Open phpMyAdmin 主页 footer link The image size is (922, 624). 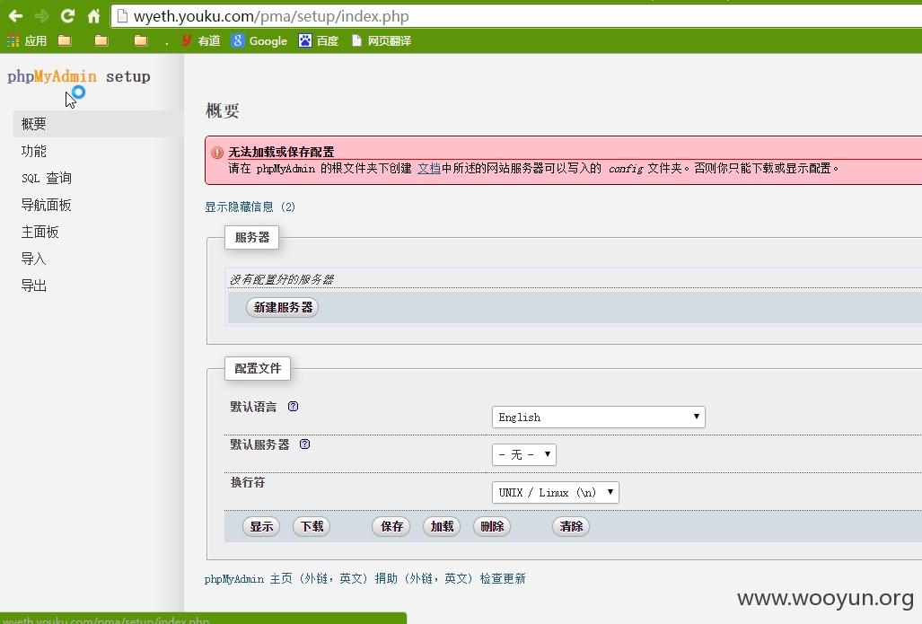[248, 579]
